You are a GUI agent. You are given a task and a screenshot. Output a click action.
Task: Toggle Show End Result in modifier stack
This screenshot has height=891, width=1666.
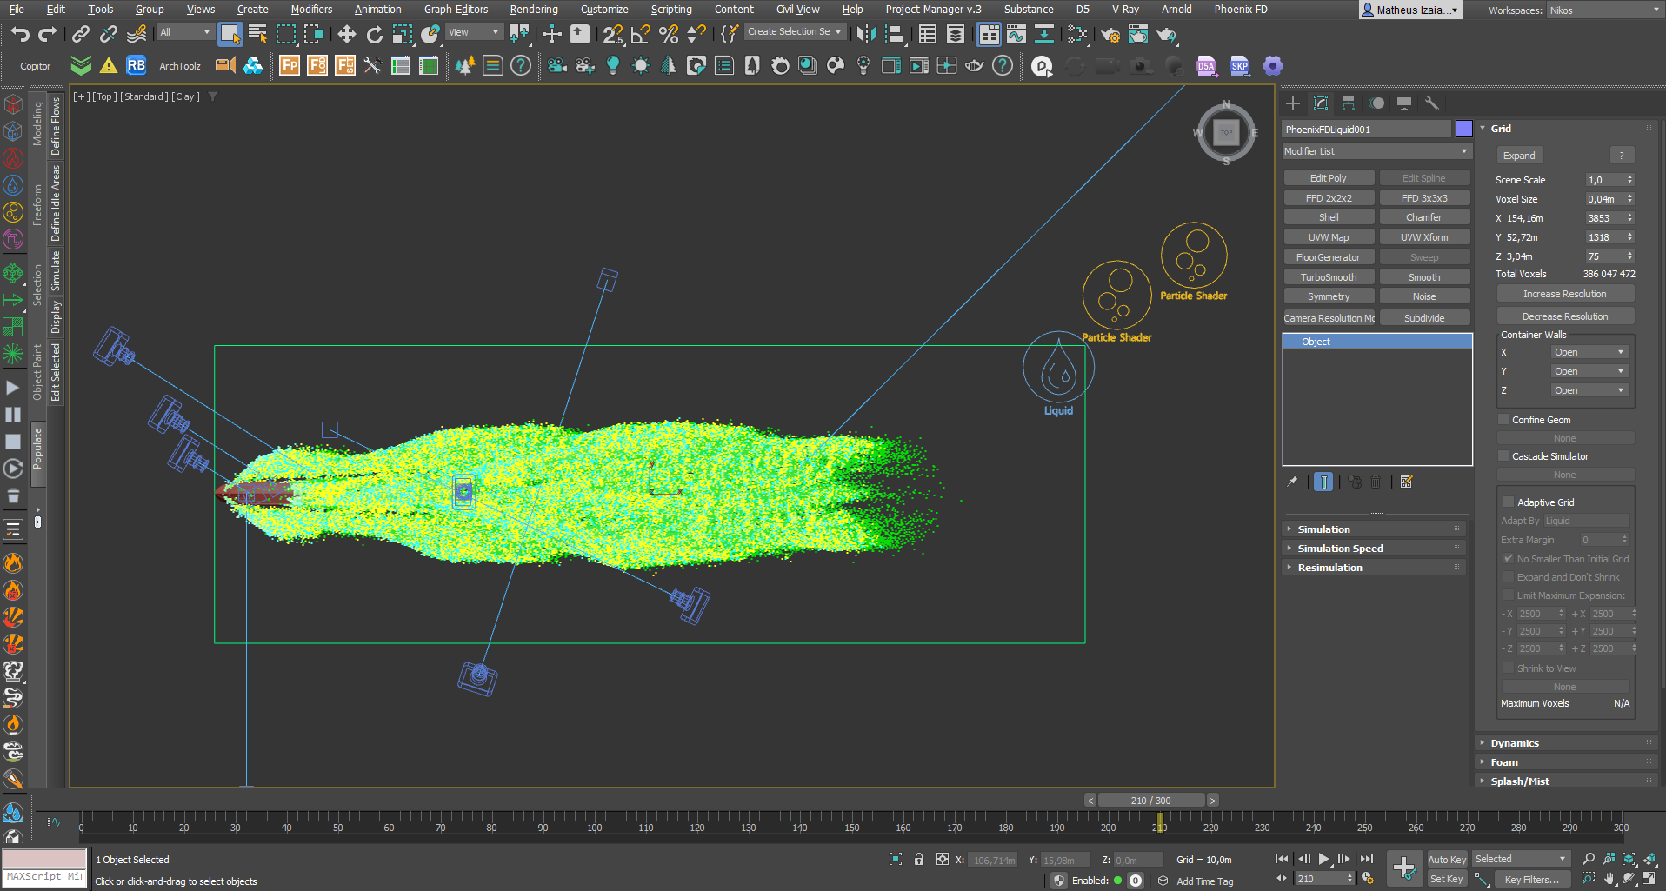coord(1323,482)
